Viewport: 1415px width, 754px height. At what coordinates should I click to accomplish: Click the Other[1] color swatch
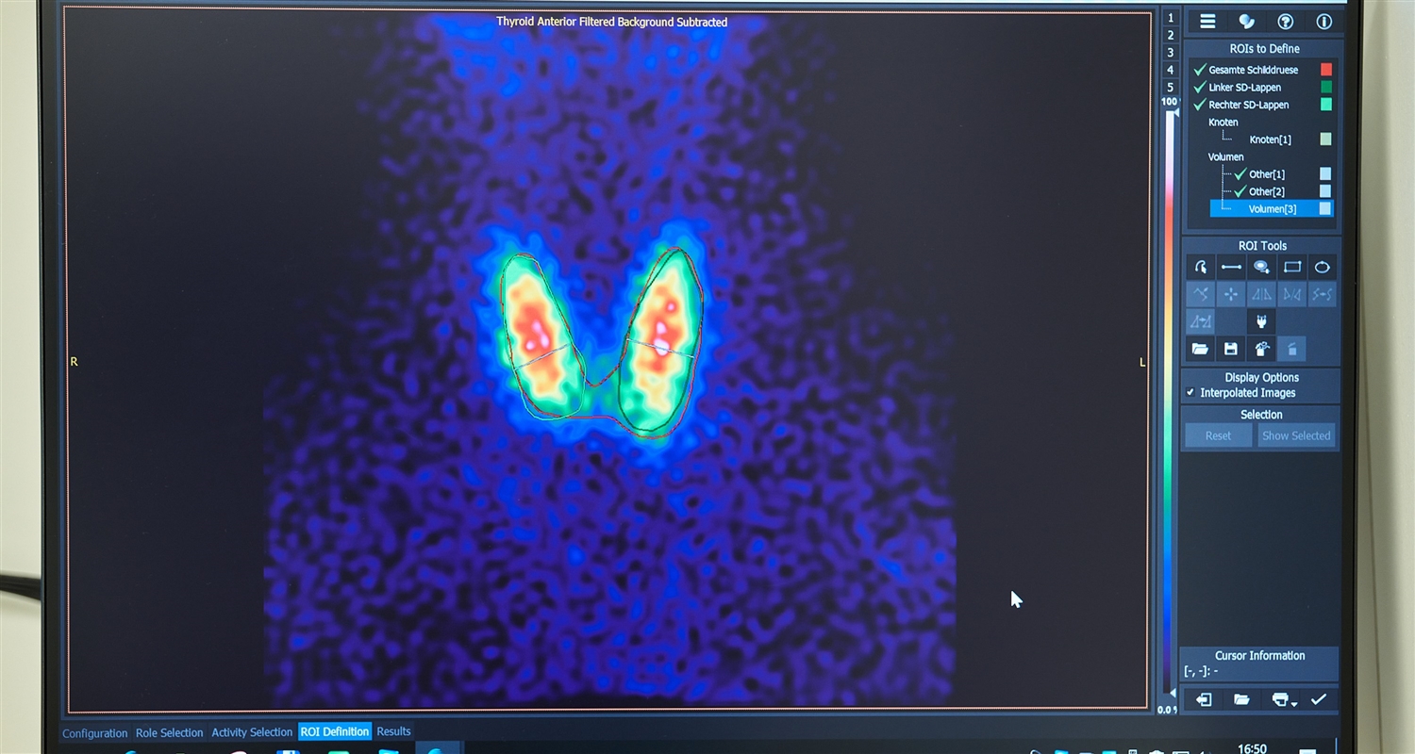pyautogui.click(x=1325, y=174)
